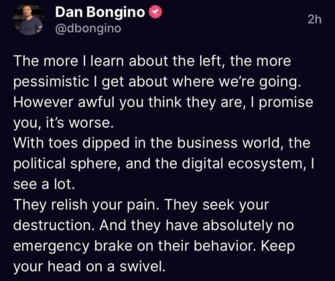Click the line beginning "pessimistic I get"
335x281 pixels.
click(x=157, y=82)
